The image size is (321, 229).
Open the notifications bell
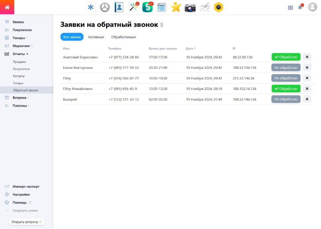click(x=300, y=7)
